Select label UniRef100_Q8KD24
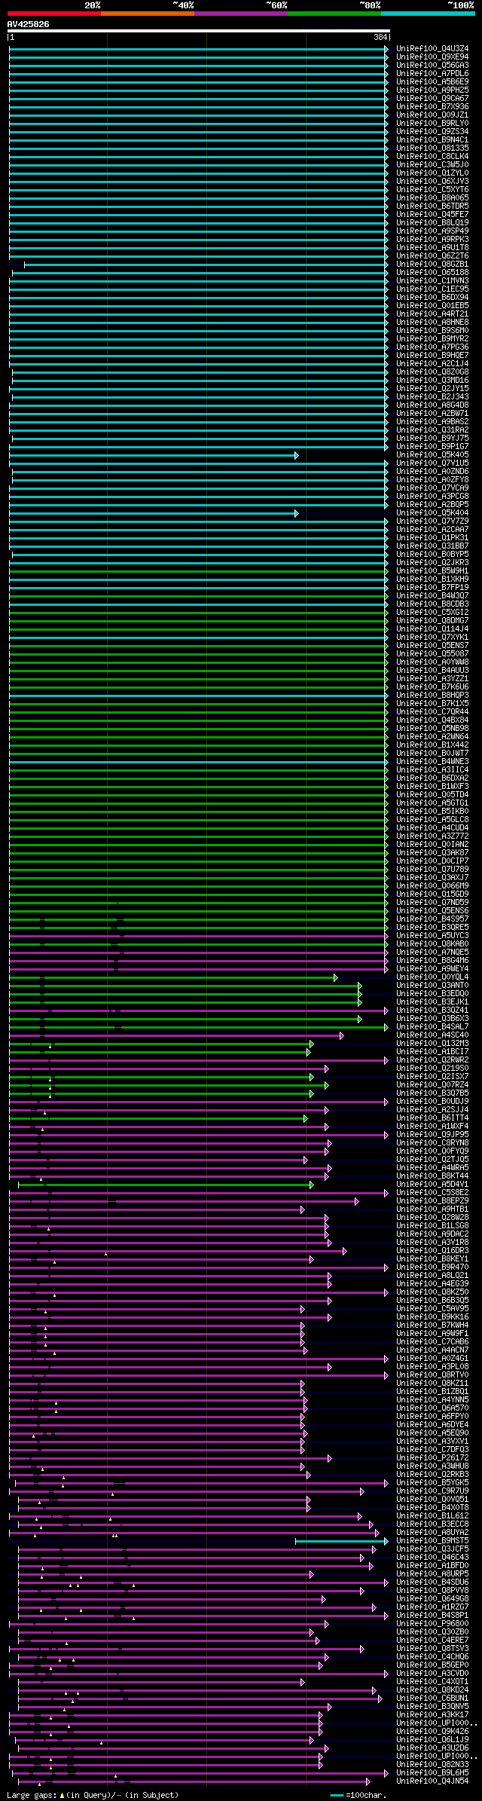482x1801 pixels. pos(432,1689)
